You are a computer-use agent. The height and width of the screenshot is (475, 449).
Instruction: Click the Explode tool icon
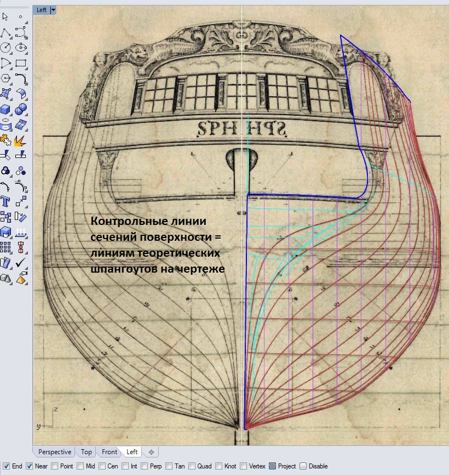click(21, 140)
